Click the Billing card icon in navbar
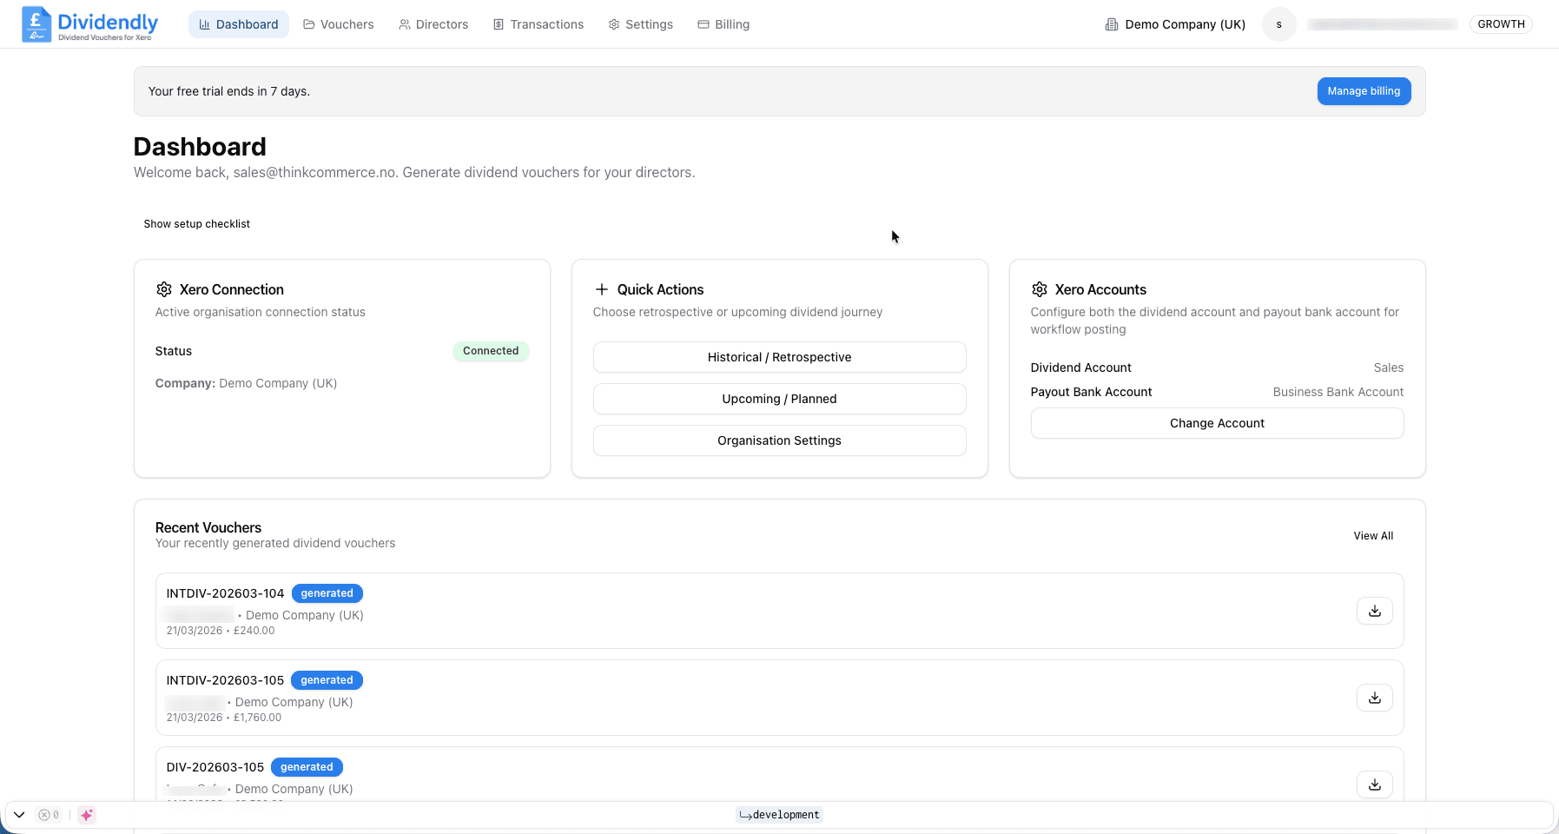The height and width of the screenshot is (834, 1559). [702, 23]
